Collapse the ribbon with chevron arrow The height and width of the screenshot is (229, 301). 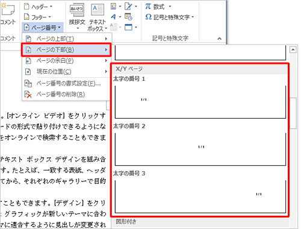coord(220,39)
